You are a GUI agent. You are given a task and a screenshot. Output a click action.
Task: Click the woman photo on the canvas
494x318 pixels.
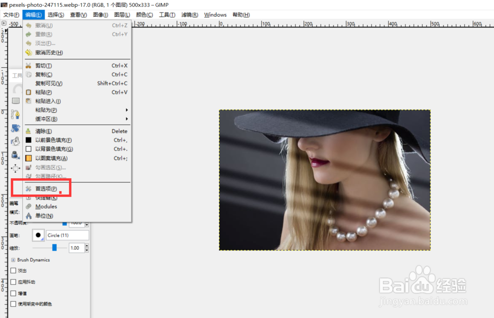(325, 180)
